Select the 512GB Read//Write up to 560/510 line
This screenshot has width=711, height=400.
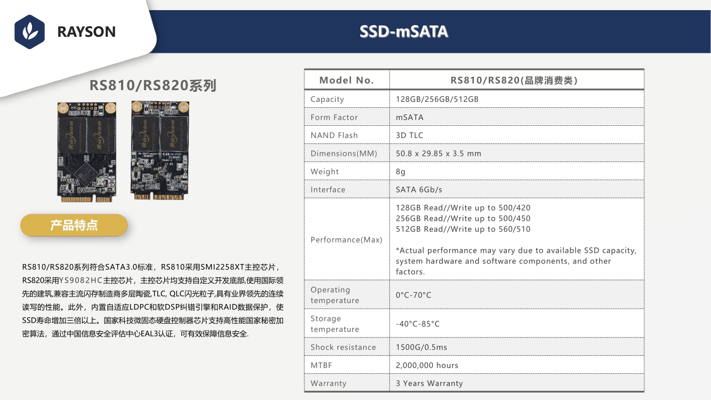coord(463,229)
